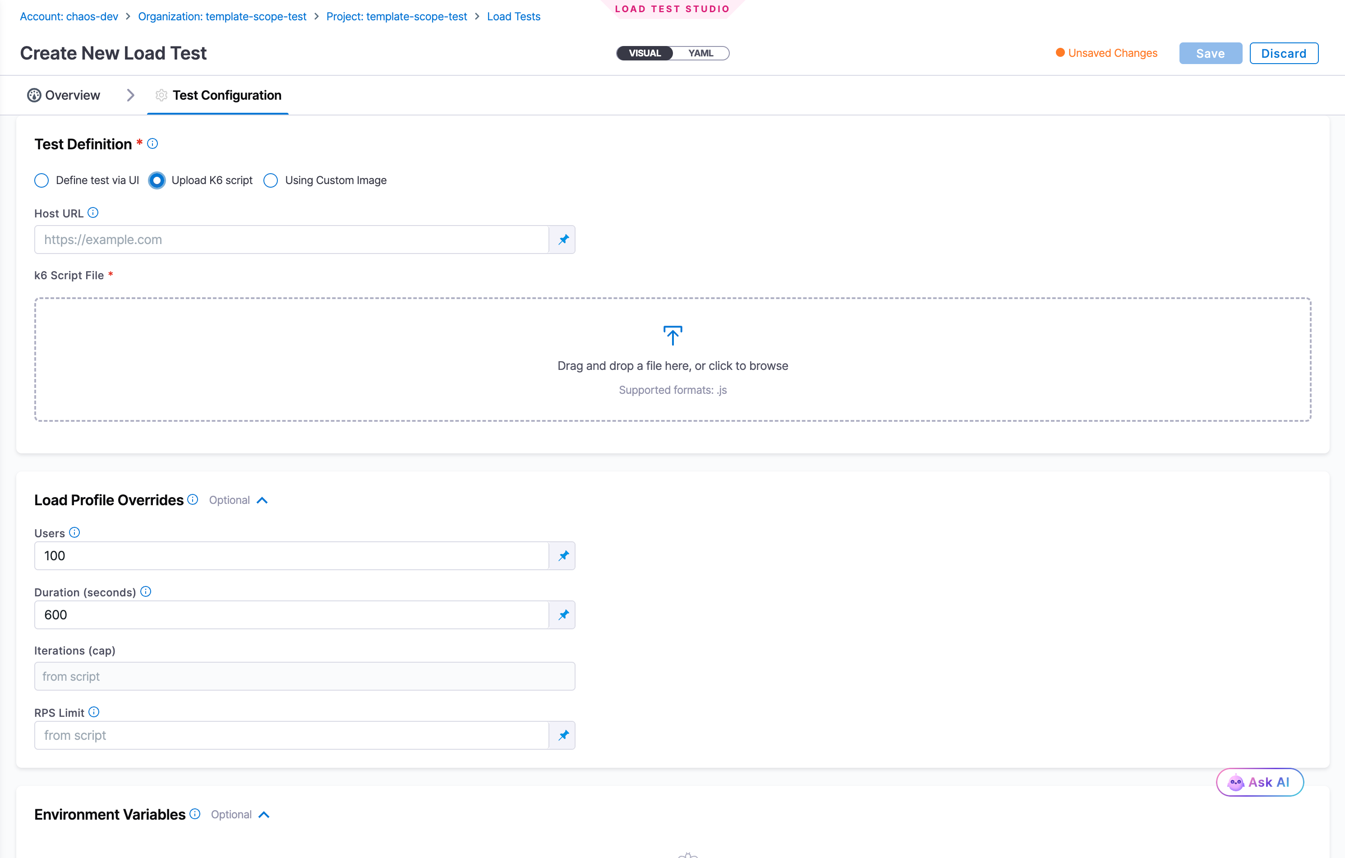Collapse the Load Profile Overrides section

click(262, 501)
